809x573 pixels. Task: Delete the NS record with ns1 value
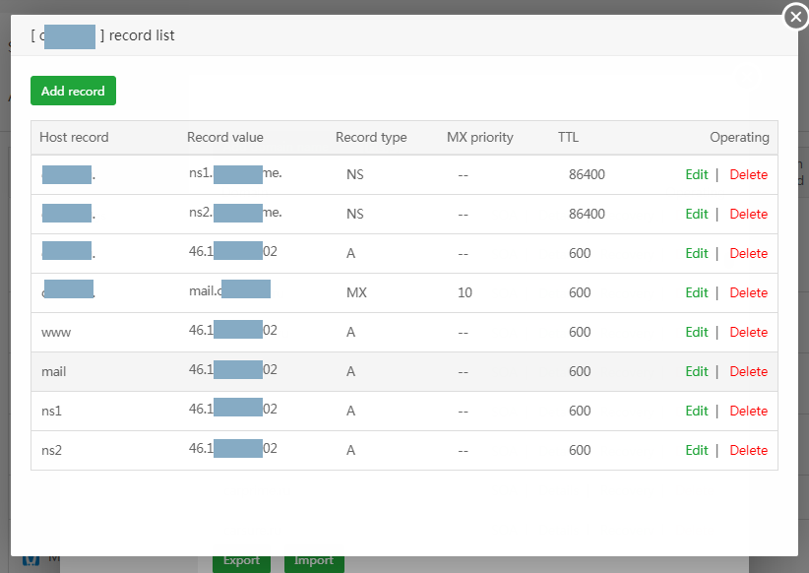748,174
